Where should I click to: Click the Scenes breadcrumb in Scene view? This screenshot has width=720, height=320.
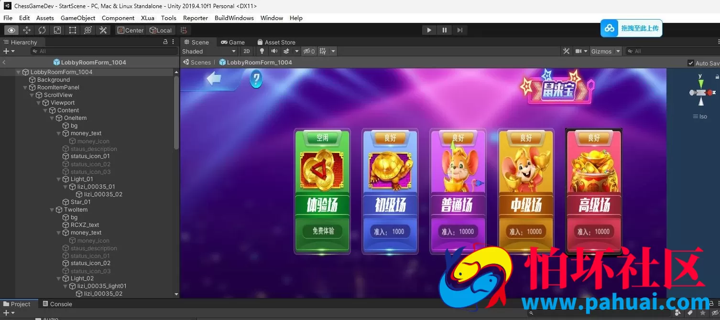click(197, 63)
